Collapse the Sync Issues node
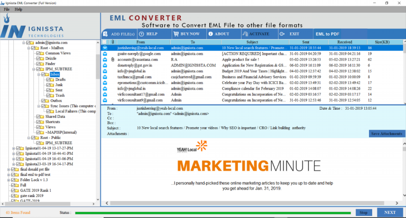The width and height of the screenshot is (406, 218). (x=39, y=106)
